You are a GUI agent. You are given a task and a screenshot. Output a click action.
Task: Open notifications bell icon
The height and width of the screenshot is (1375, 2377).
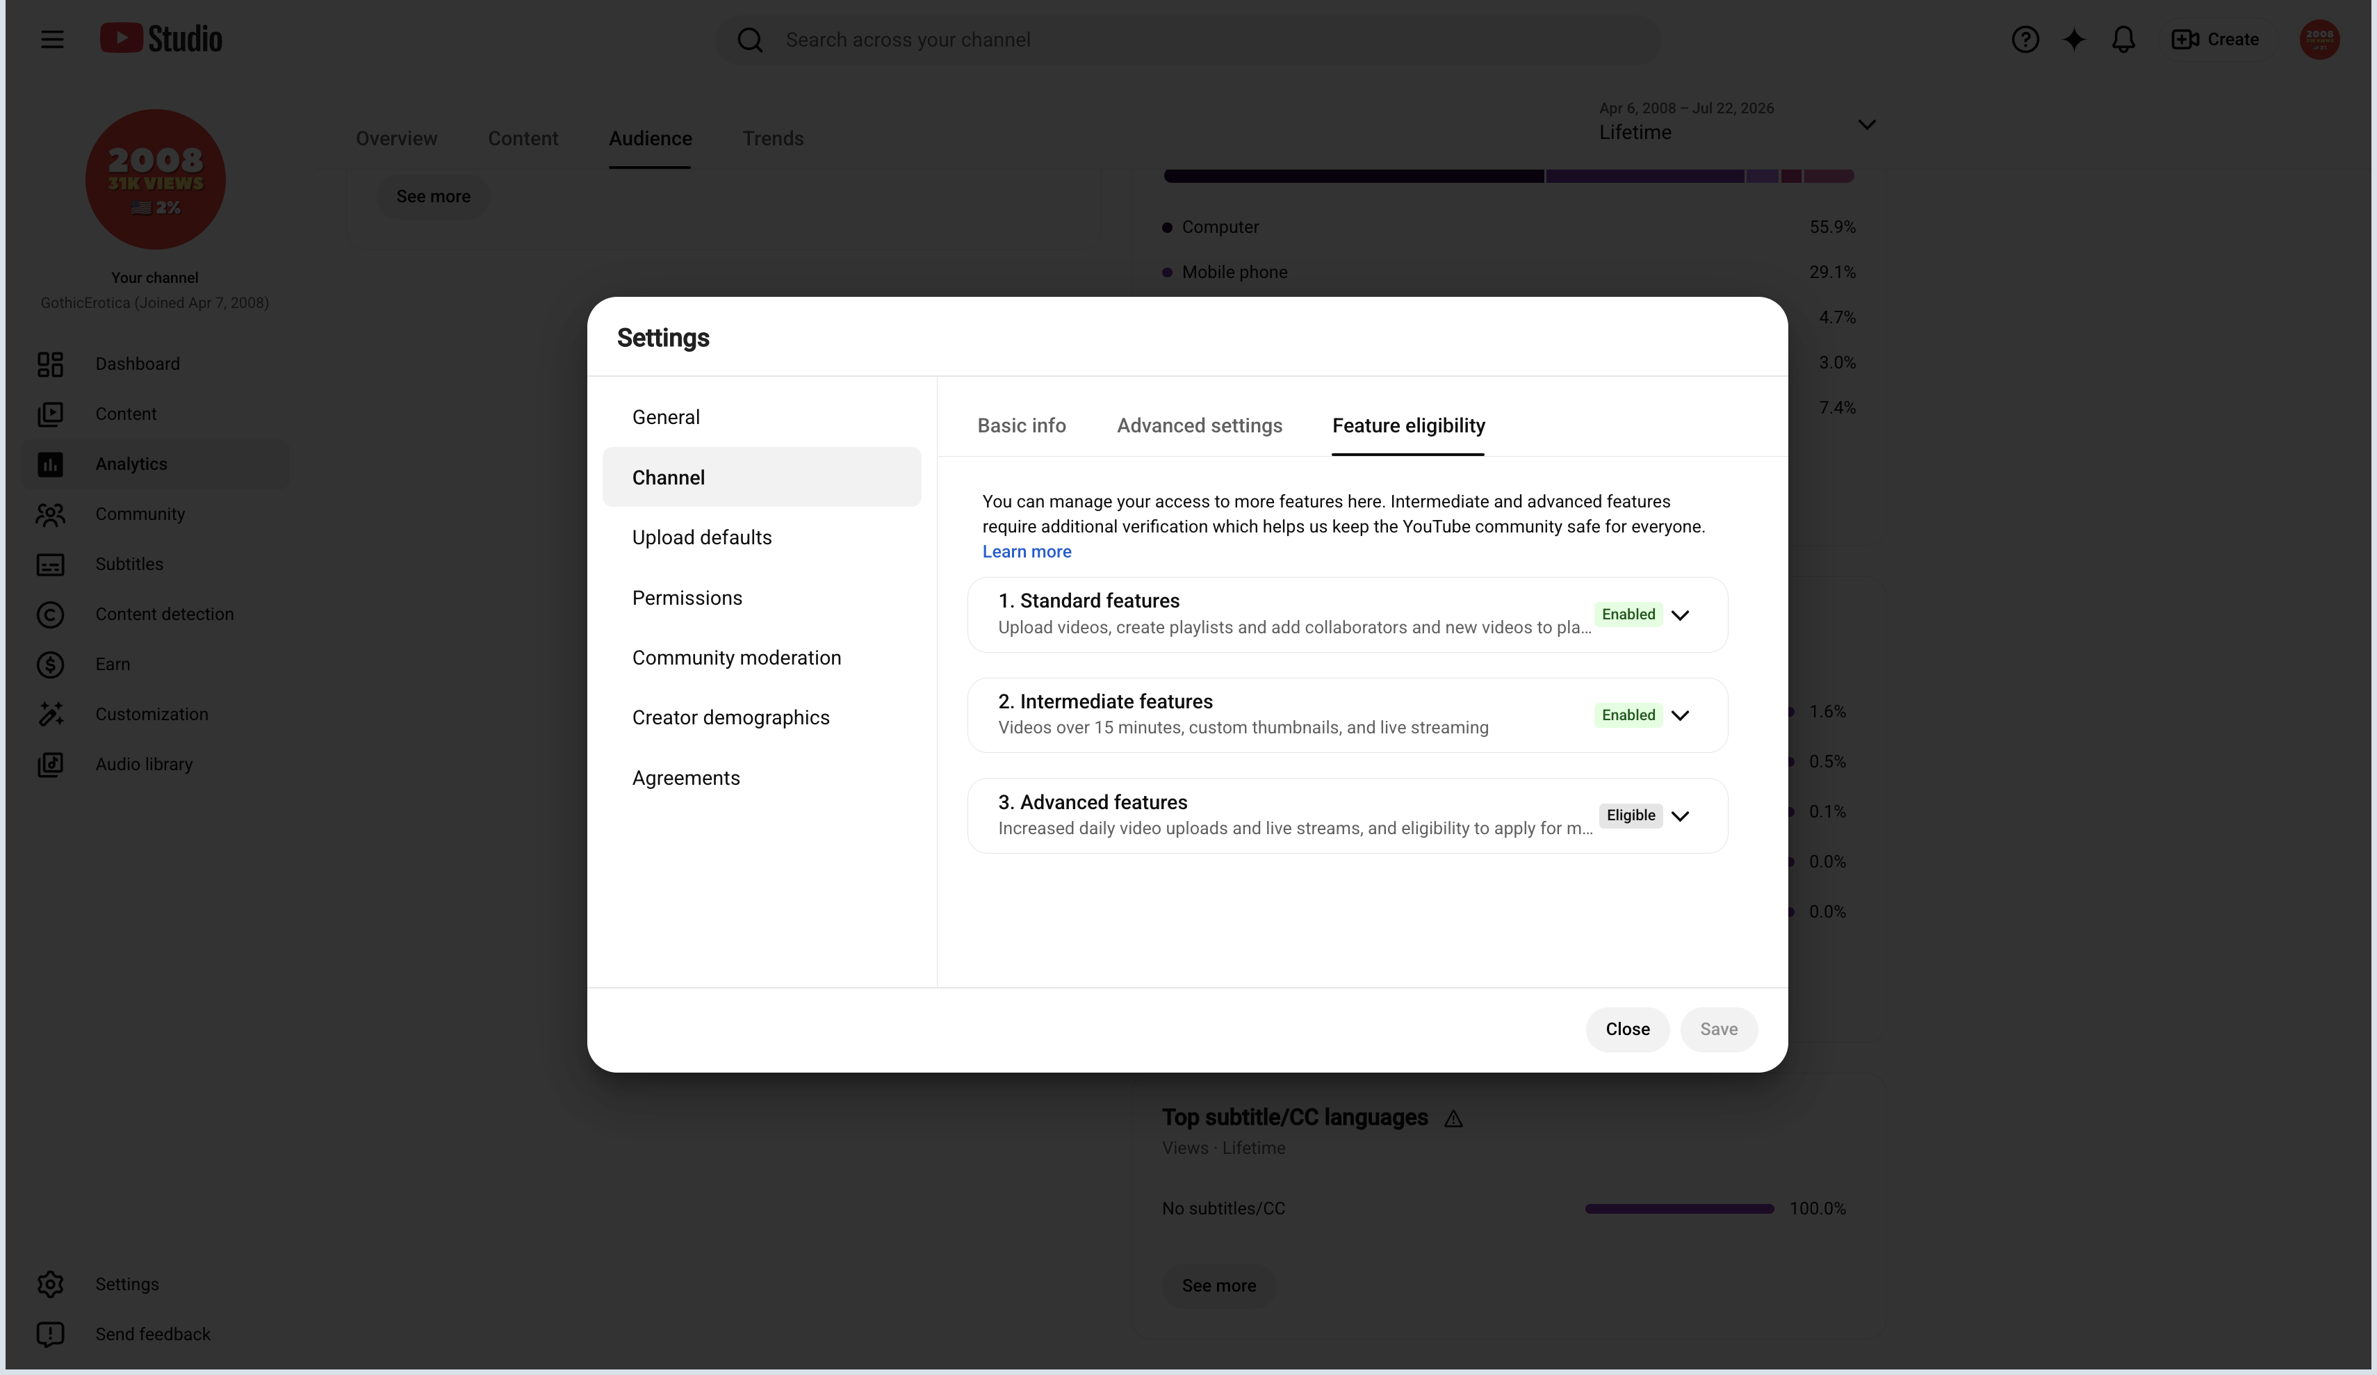(2123, 40)
